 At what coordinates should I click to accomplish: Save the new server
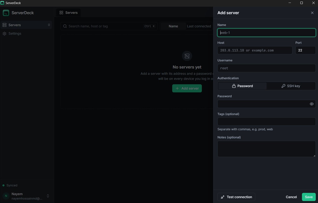pyautogui.click(x=309, y=197)
